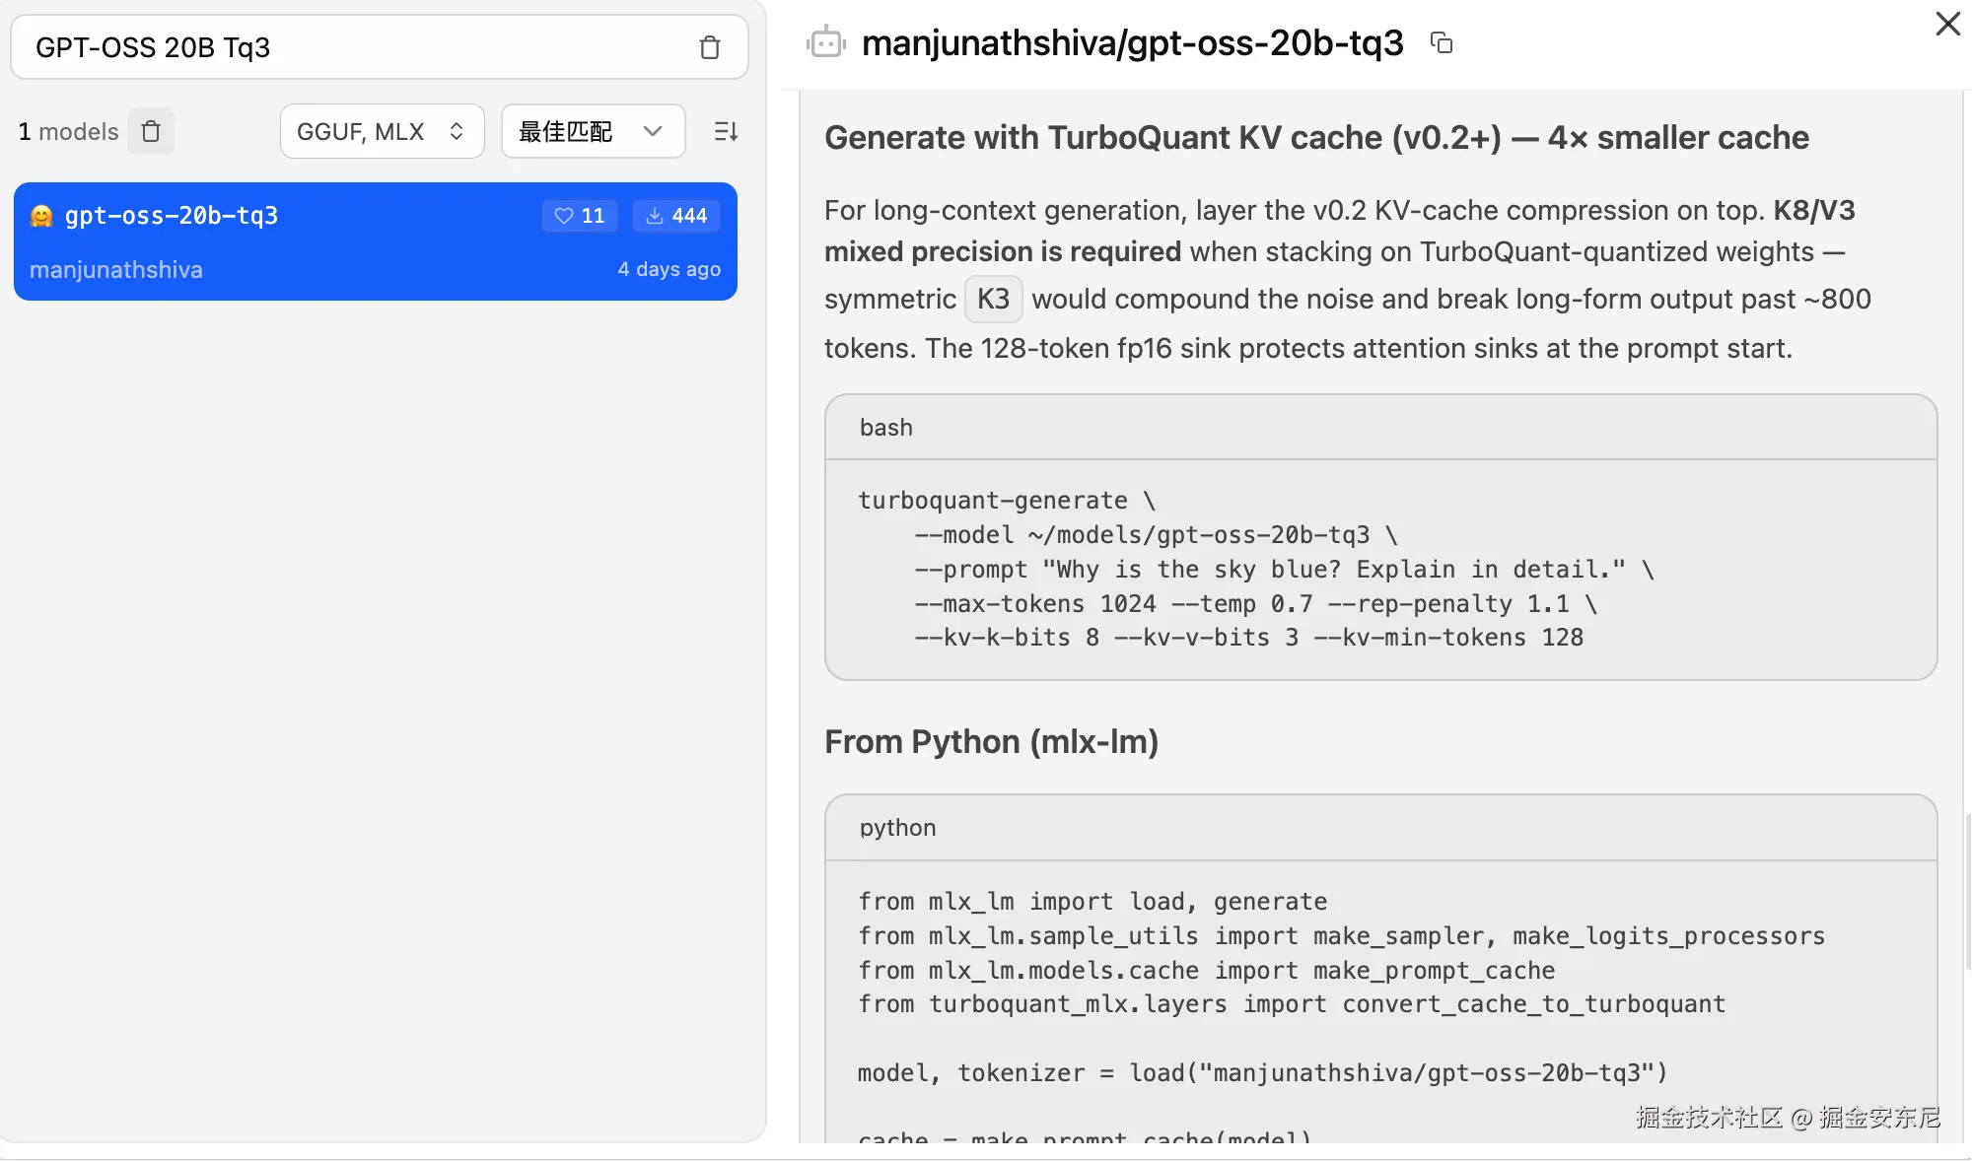Click the 4 days ago timestamp
The width and height of the screenshot is (1972, 1161).
pyautogui.click(x=669, y=269)
